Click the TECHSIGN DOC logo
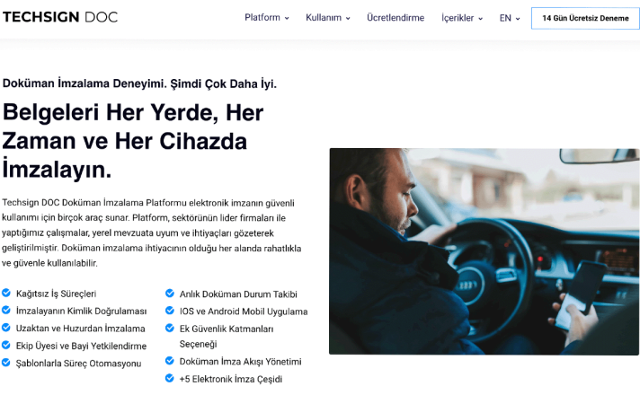 [x=60, y=17]
